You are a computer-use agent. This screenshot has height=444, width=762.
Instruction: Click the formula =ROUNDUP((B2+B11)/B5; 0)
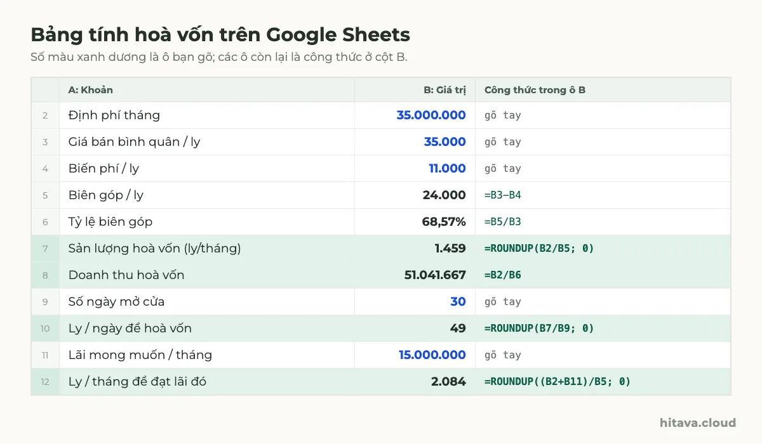(558, 382)
